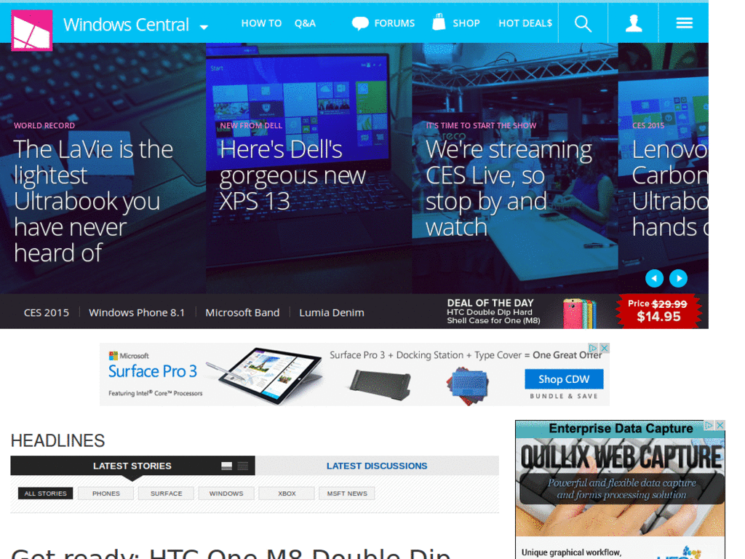Click the docking station image in the ad
The image size is (745, 559).
click(x=380, y=386)
